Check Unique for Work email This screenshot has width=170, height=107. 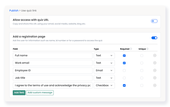pyautogui.click(x=142, y=63)
